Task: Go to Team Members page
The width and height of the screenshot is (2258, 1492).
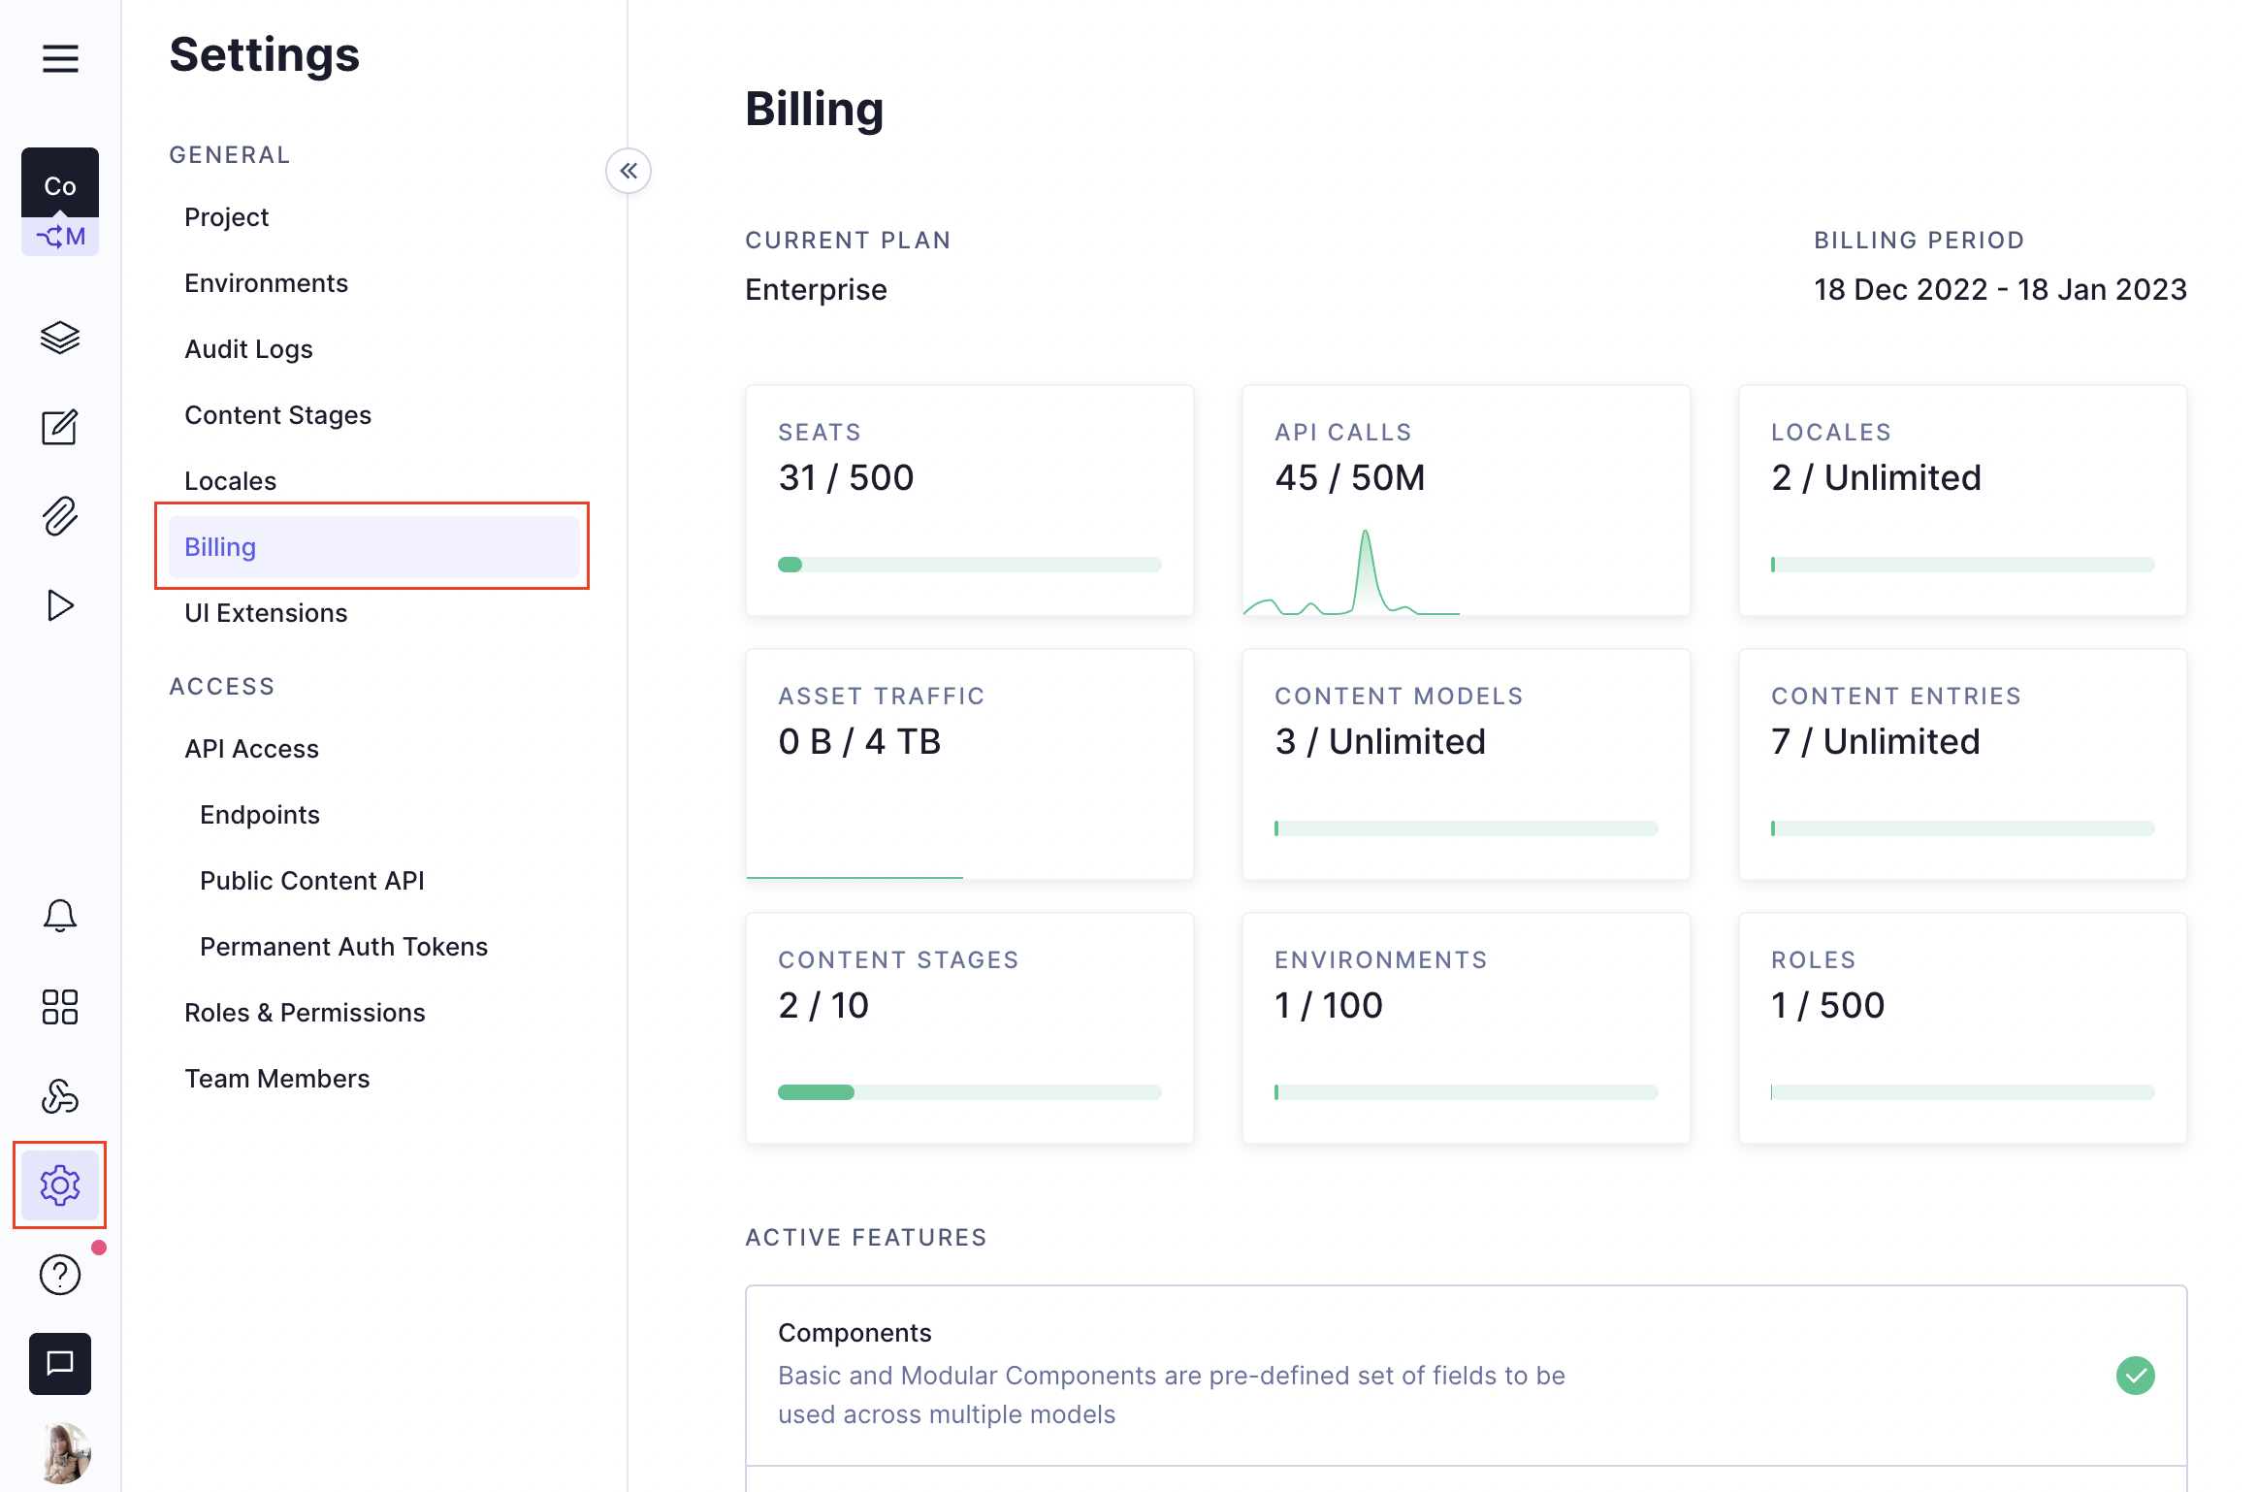Action: click(x=277, y=1079)
